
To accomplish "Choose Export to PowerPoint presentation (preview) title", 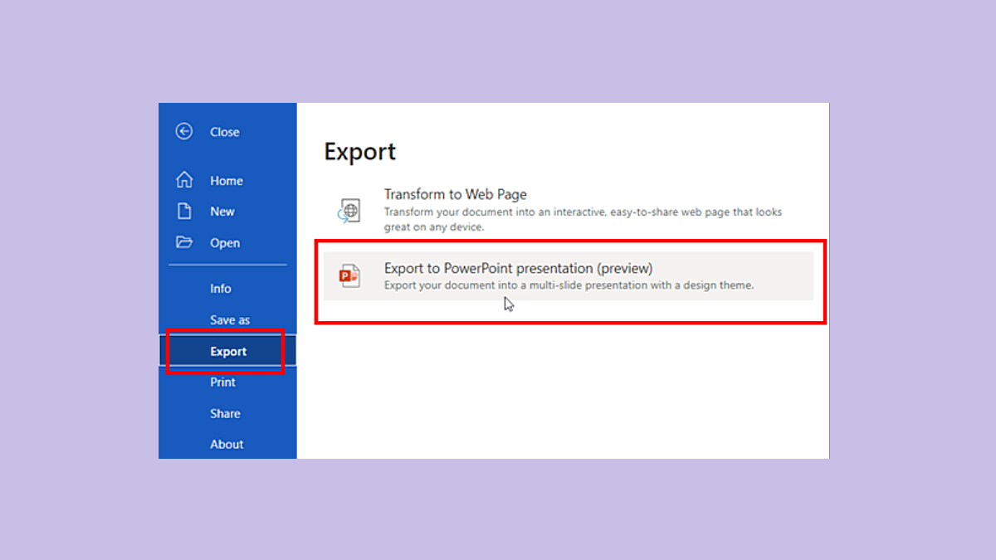I will point(518,268).
